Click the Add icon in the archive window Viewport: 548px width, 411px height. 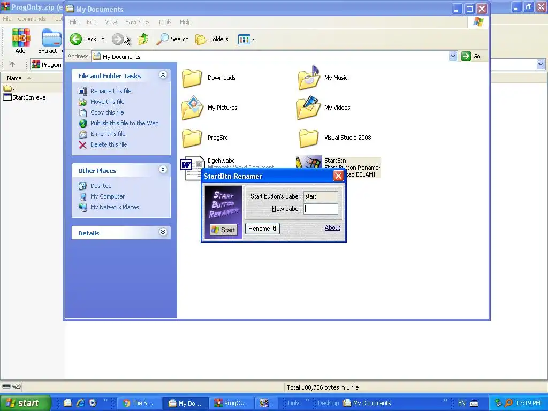(21, 41)
